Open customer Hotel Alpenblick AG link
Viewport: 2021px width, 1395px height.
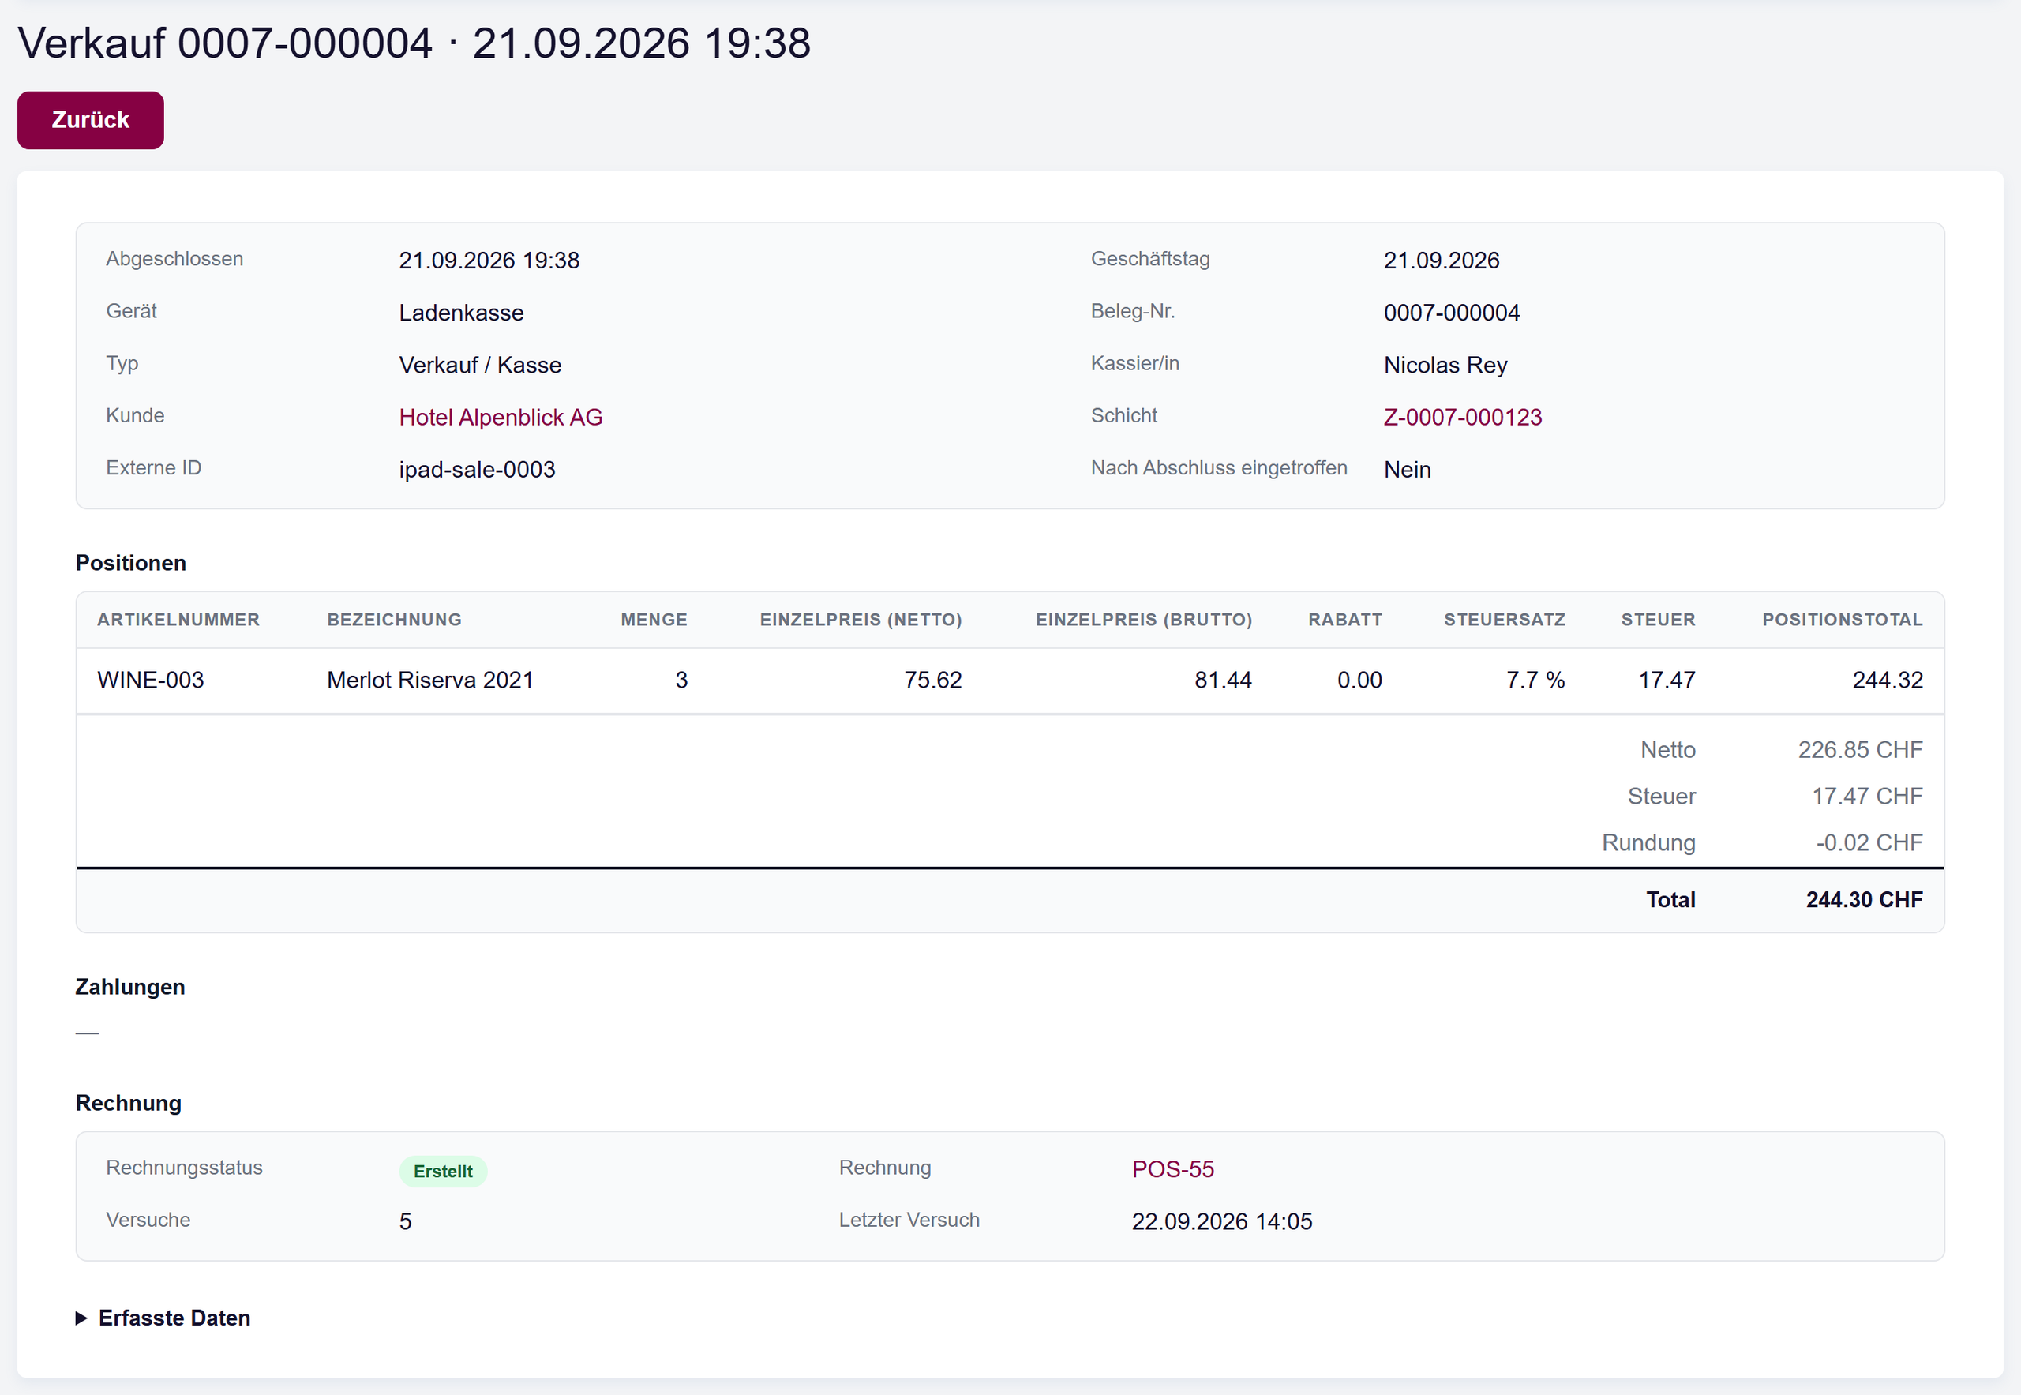pyautogui.click(x=500, y=417)
